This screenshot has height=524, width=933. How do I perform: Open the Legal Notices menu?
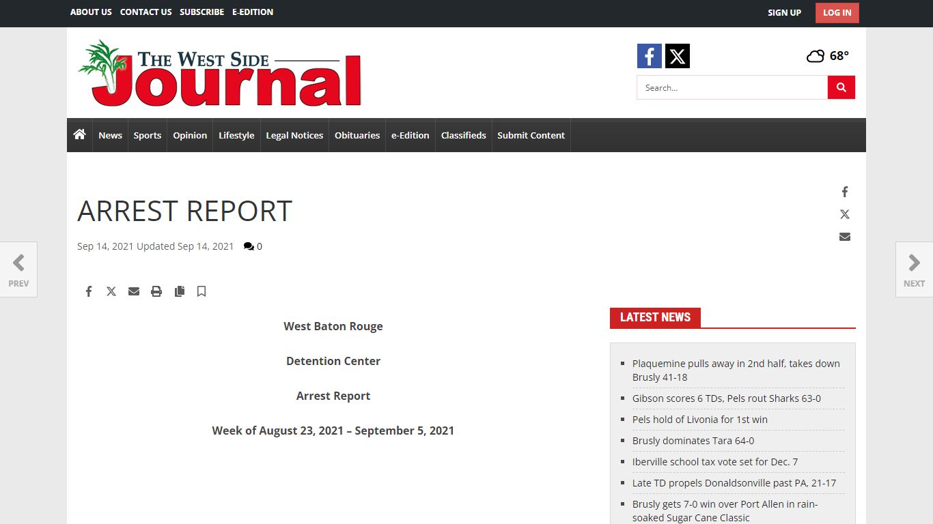[x=294, y=135]
